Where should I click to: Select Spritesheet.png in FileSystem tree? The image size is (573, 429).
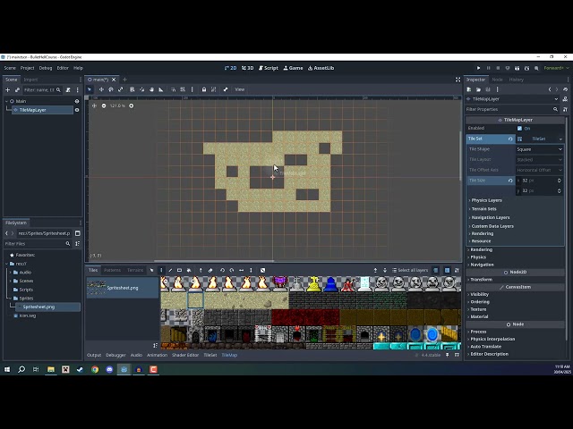tap(38, 307)
